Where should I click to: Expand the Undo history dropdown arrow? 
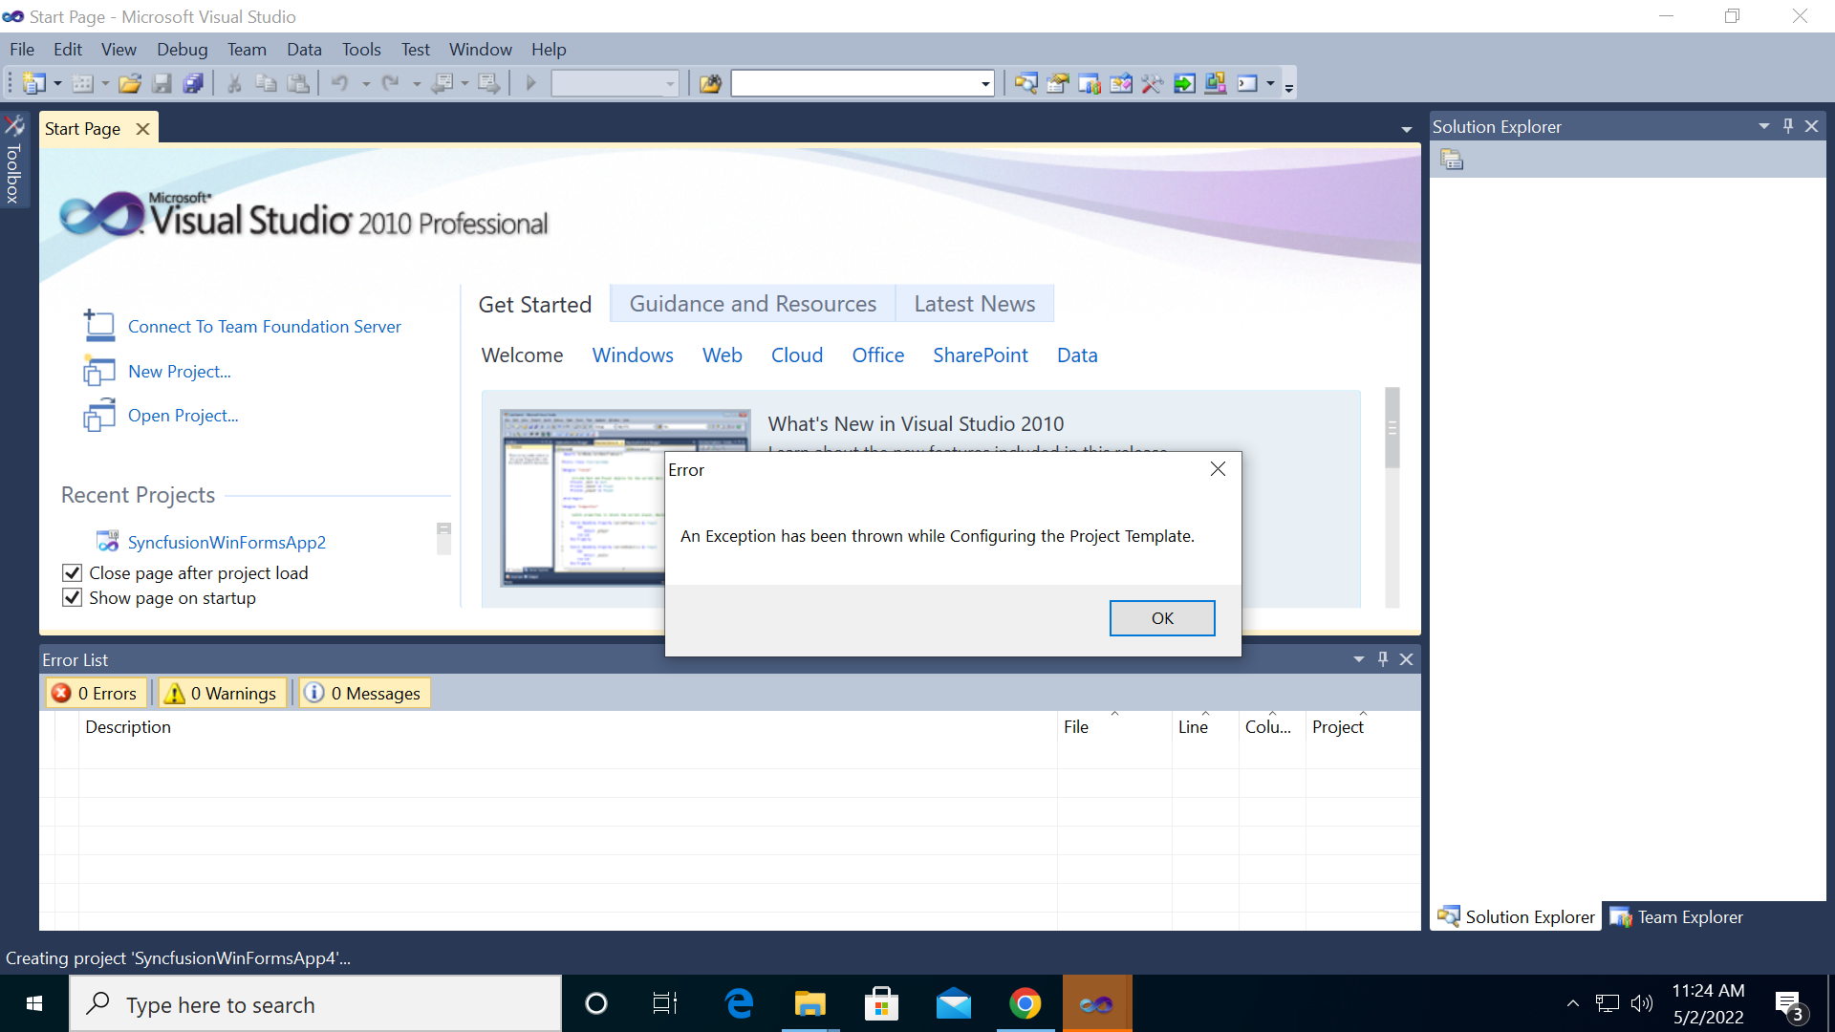(365, 84)
